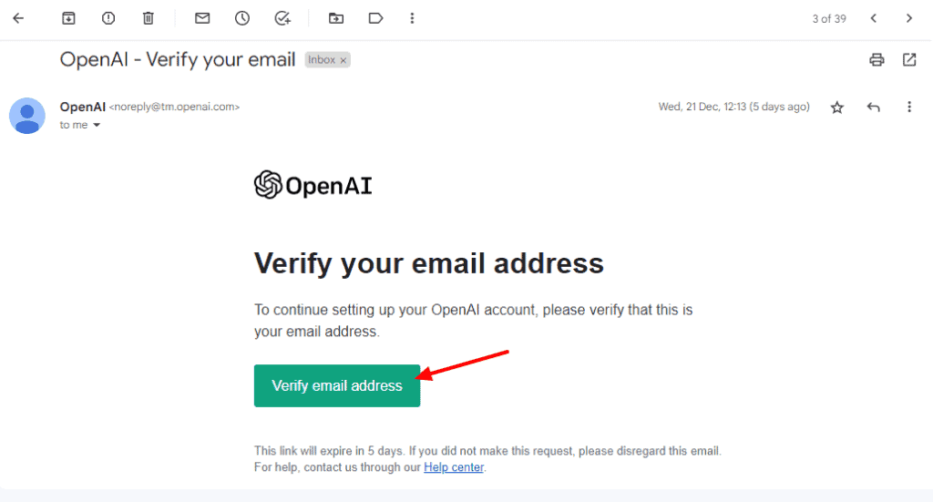Go back to the inbox list
Viewport: 933px width, 502px height.
[x=18, y=18]
